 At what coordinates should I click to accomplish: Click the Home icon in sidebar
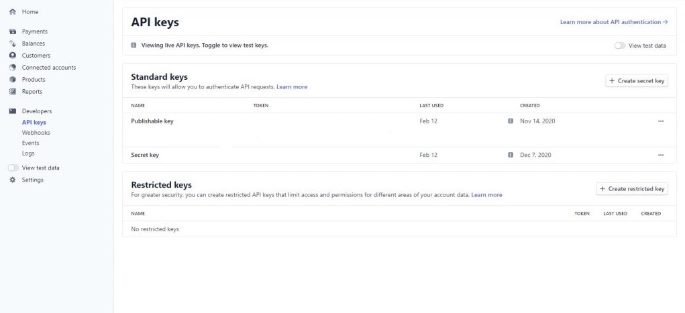click(13, 12)
